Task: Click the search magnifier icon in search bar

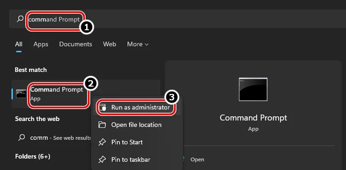Action: click(x=20, y=19)
